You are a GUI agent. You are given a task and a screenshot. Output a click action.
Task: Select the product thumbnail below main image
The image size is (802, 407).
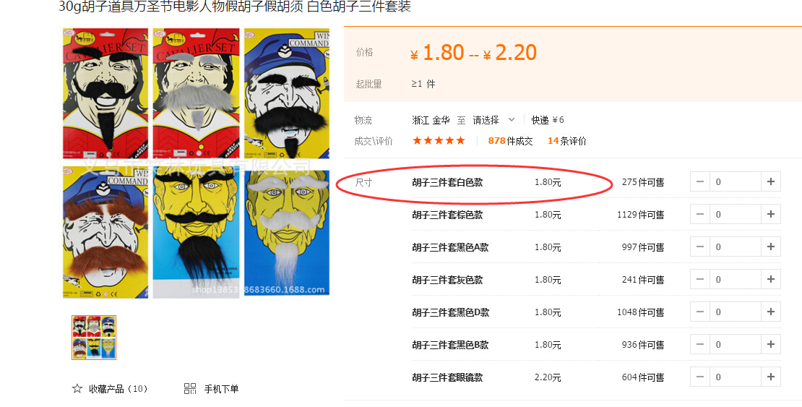tap(94, 338)
